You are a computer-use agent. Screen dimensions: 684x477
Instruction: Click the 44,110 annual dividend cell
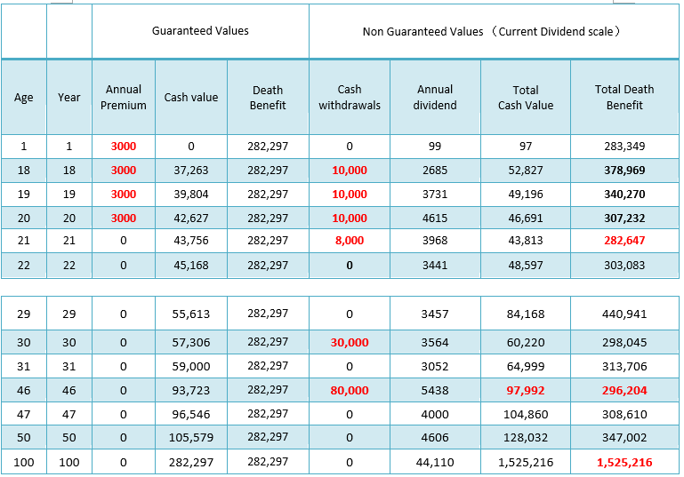[435, 462]
